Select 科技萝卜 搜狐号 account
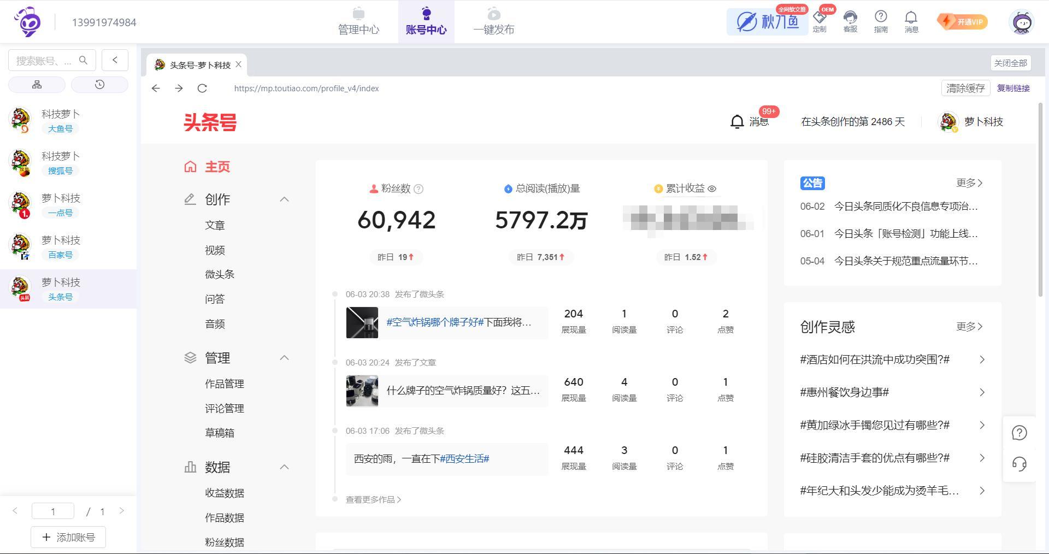This screenshot has width=1049, height=554. (x=68, y=163)
